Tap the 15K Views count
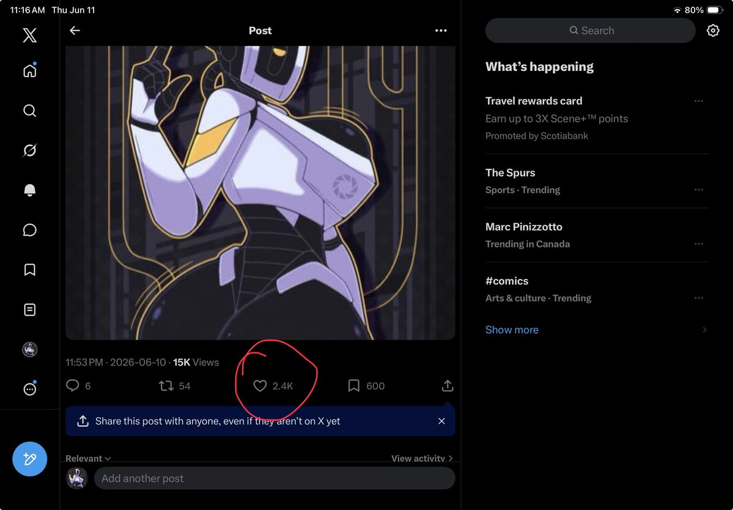 point(196,362)
